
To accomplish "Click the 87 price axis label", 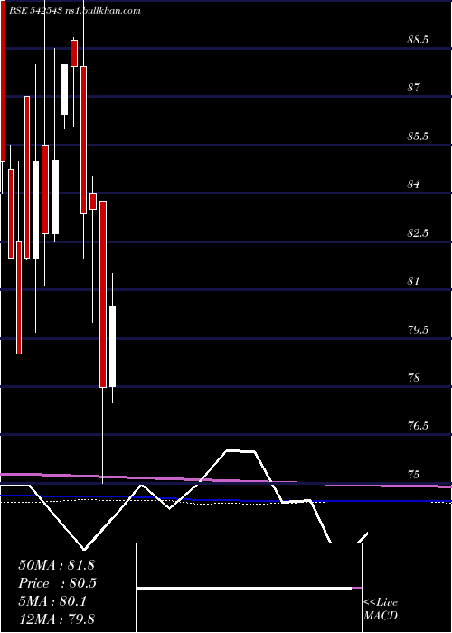I will (x=413, y=88).
